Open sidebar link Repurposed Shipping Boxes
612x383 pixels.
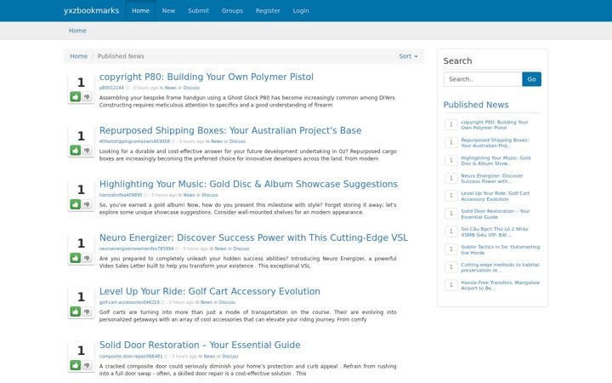(x=495, y=143)
